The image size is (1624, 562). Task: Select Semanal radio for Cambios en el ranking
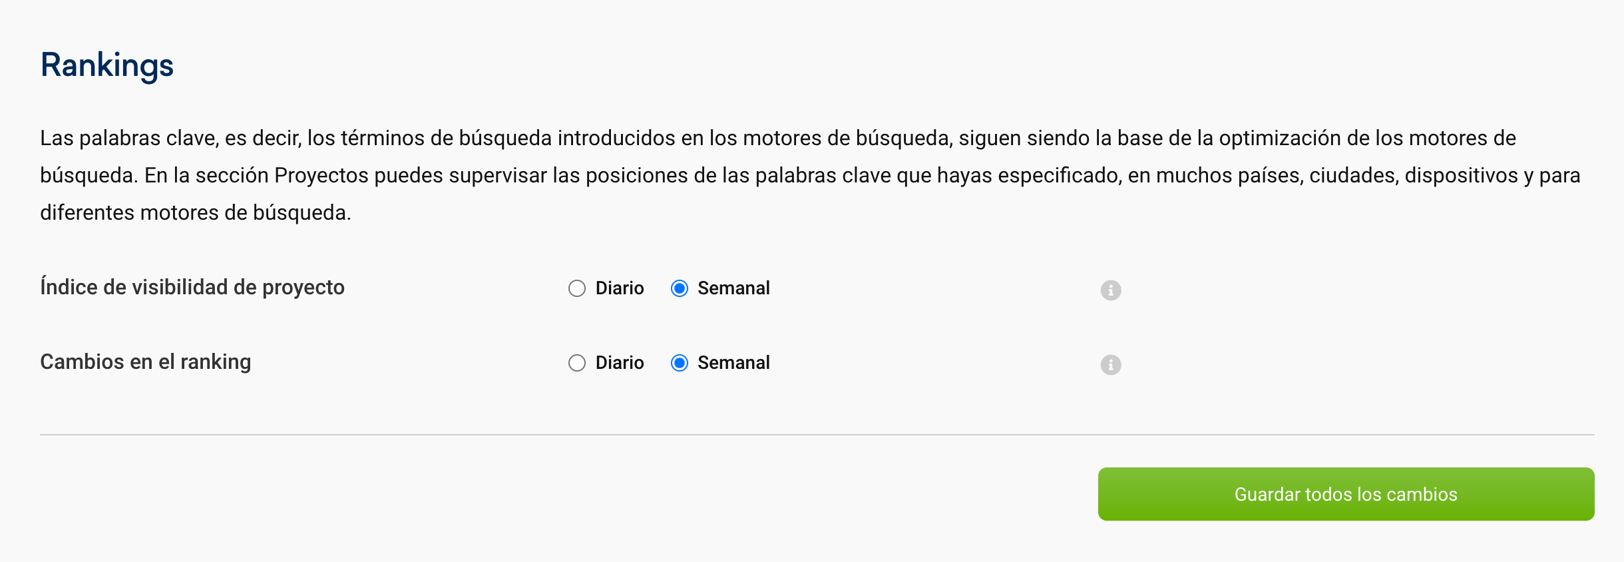[680, 363]
